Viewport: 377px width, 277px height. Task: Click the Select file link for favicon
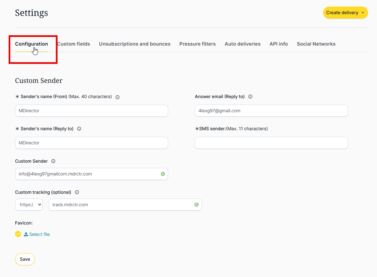click(39, 234)
